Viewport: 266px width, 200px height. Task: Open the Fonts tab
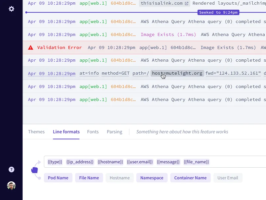[93, 132]
